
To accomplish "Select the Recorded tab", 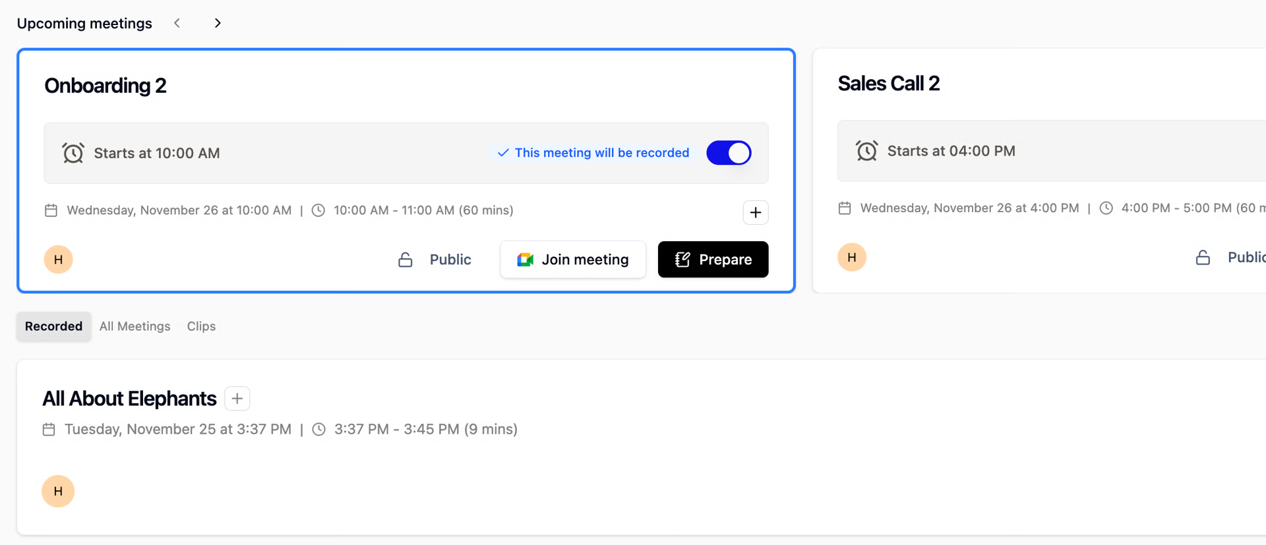I will coord(53,326).
